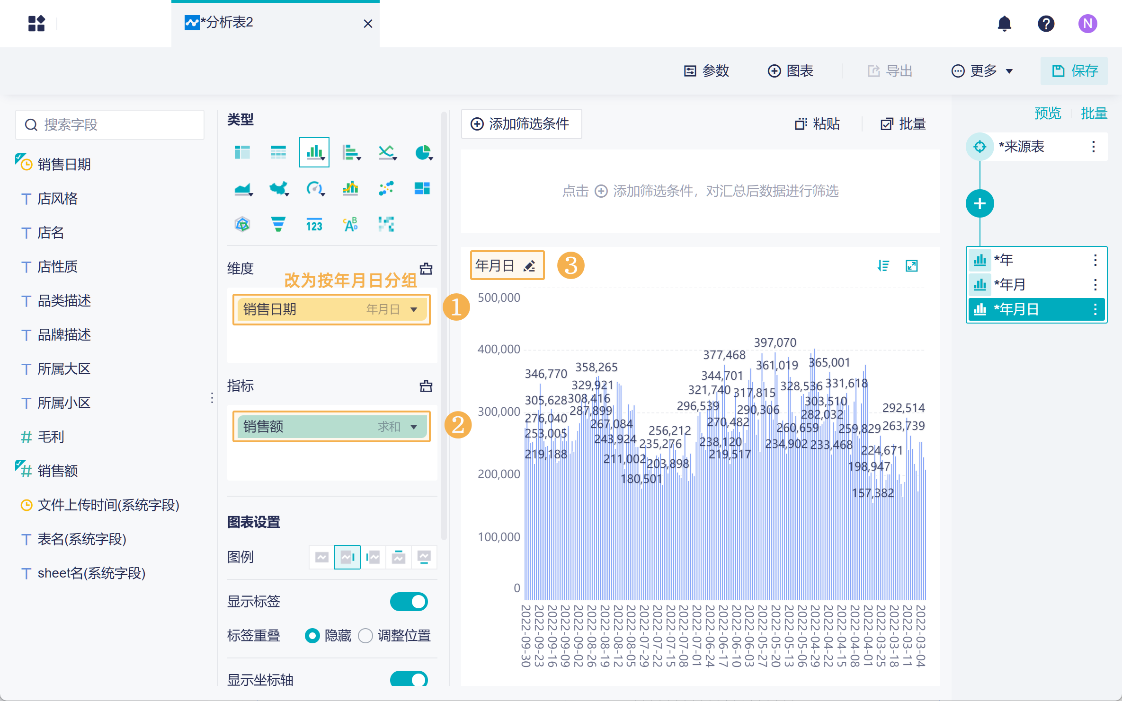Viewport: 1122px width, 701px height.
Task: Click edit icon beside 年月日 title
Action: click(530, 266)
